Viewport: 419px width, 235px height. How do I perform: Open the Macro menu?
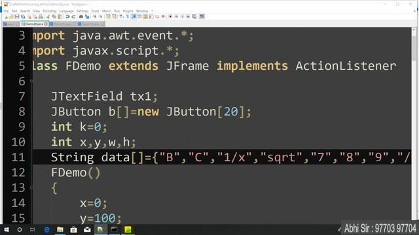[106, 11]
